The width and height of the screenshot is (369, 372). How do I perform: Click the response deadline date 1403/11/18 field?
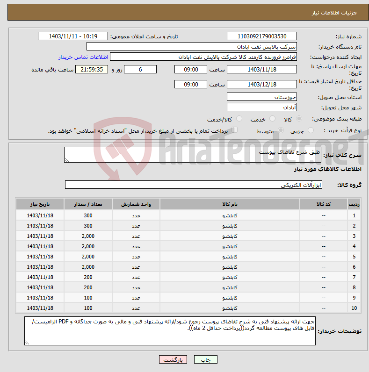pyautogui.click(x=262, y=69)
